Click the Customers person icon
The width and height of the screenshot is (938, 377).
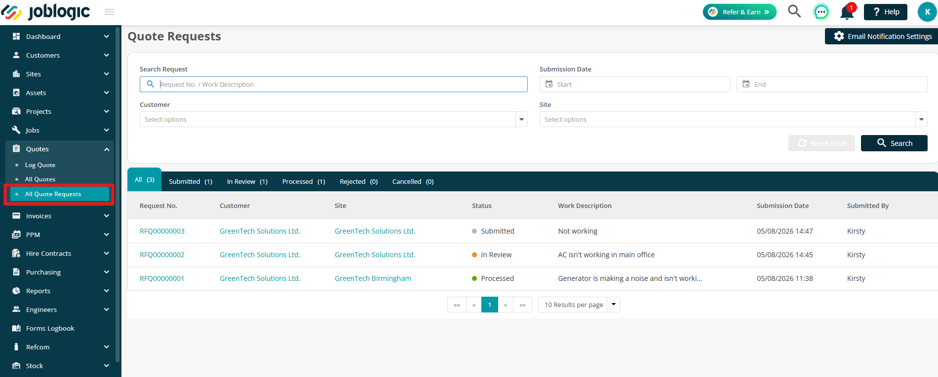[x=16, y=55]
